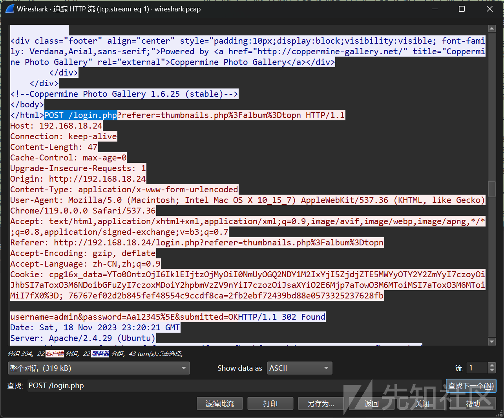504x418 pixels.
Task: Click the 打印 print button
Action: 270,403
